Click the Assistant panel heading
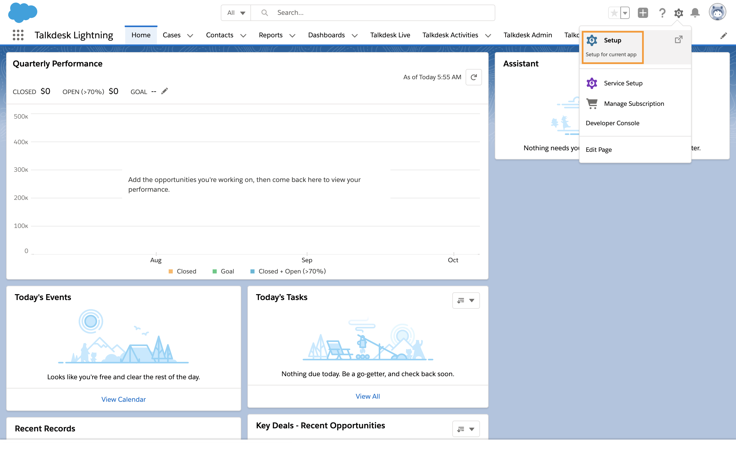 coord(521,64)
